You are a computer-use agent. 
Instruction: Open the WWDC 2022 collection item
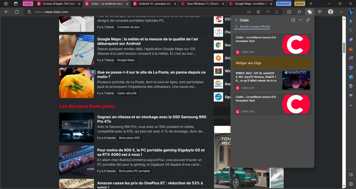(272, 80)
